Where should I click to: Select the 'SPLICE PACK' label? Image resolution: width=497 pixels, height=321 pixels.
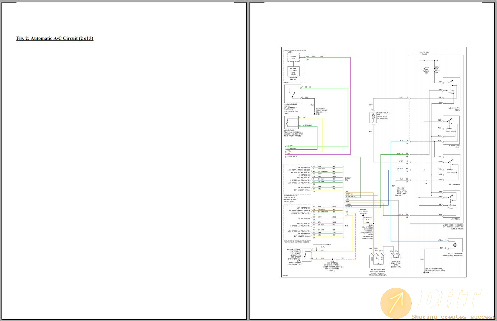[396, 264]
